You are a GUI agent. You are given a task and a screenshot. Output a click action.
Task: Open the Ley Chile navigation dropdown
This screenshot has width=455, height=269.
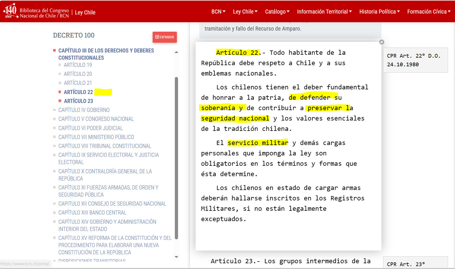coord(245,12)
